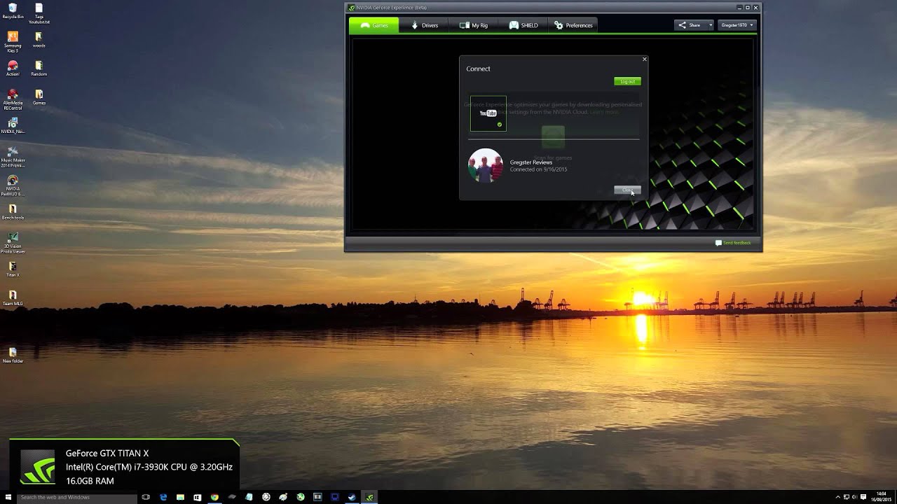Open Steam from the taskbar
The image size is (897, 504).
click(x=352, y=497)
